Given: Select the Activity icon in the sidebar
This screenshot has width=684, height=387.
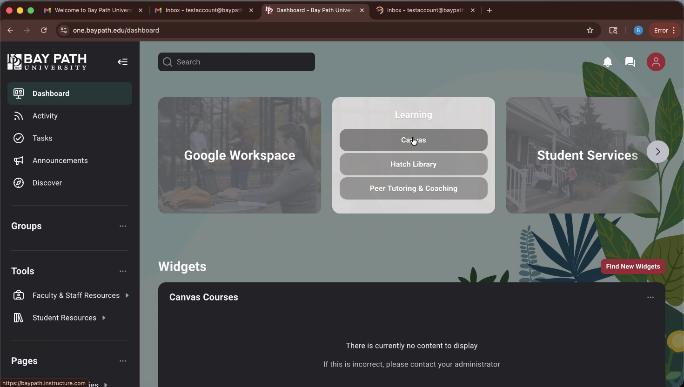Looking at the screenshot, I should tap(19, 116).
